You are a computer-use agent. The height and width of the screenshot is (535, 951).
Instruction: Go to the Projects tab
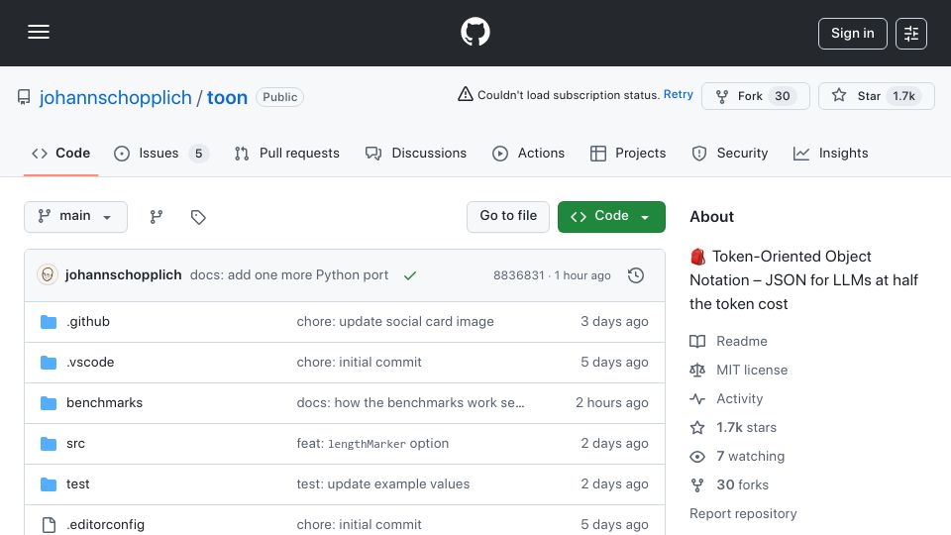628,154
